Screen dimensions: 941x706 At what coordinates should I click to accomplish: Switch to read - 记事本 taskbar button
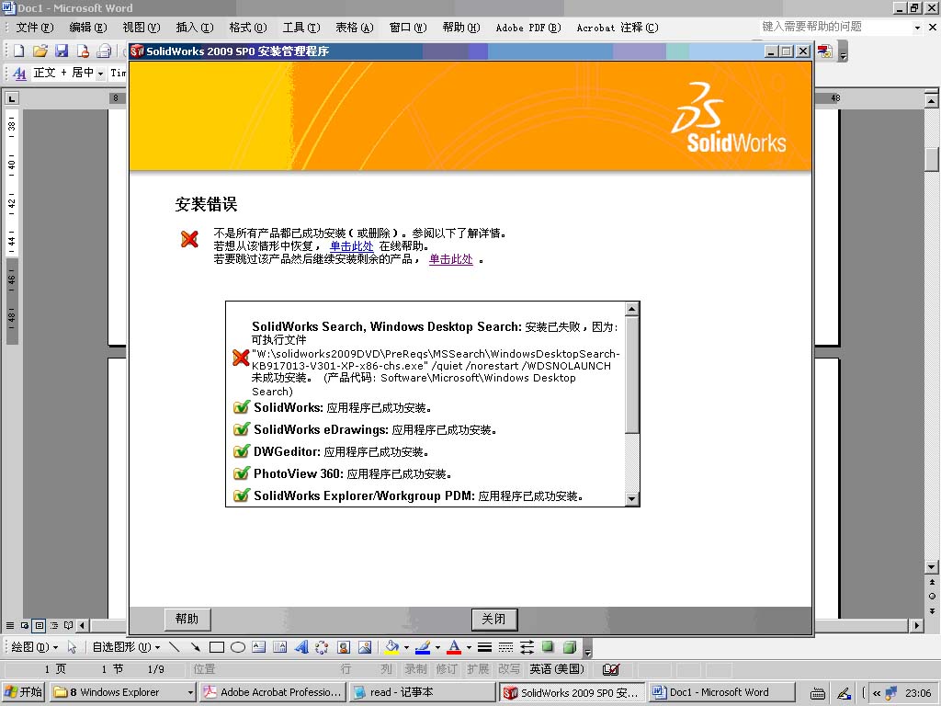(422, 692)
